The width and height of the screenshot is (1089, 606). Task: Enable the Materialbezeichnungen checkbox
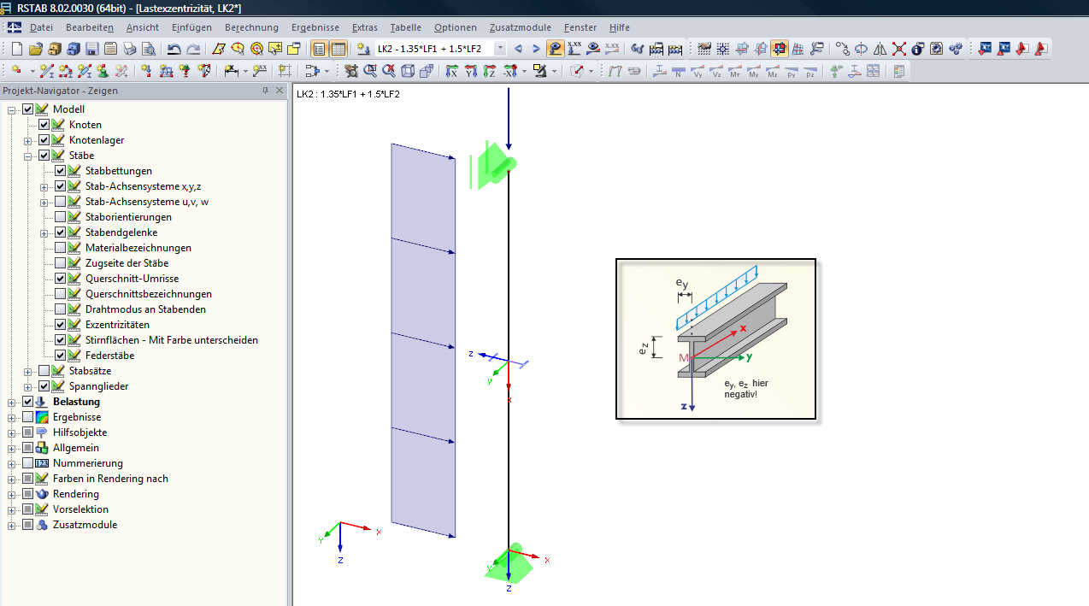point(60,248)
